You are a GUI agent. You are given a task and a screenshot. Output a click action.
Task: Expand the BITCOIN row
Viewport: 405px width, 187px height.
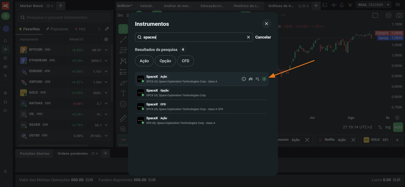[106, 50]
